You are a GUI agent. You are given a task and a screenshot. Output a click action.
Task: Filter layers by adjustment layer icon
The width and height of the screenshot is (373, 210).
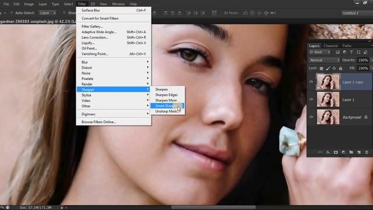click(x=344, y=52)
